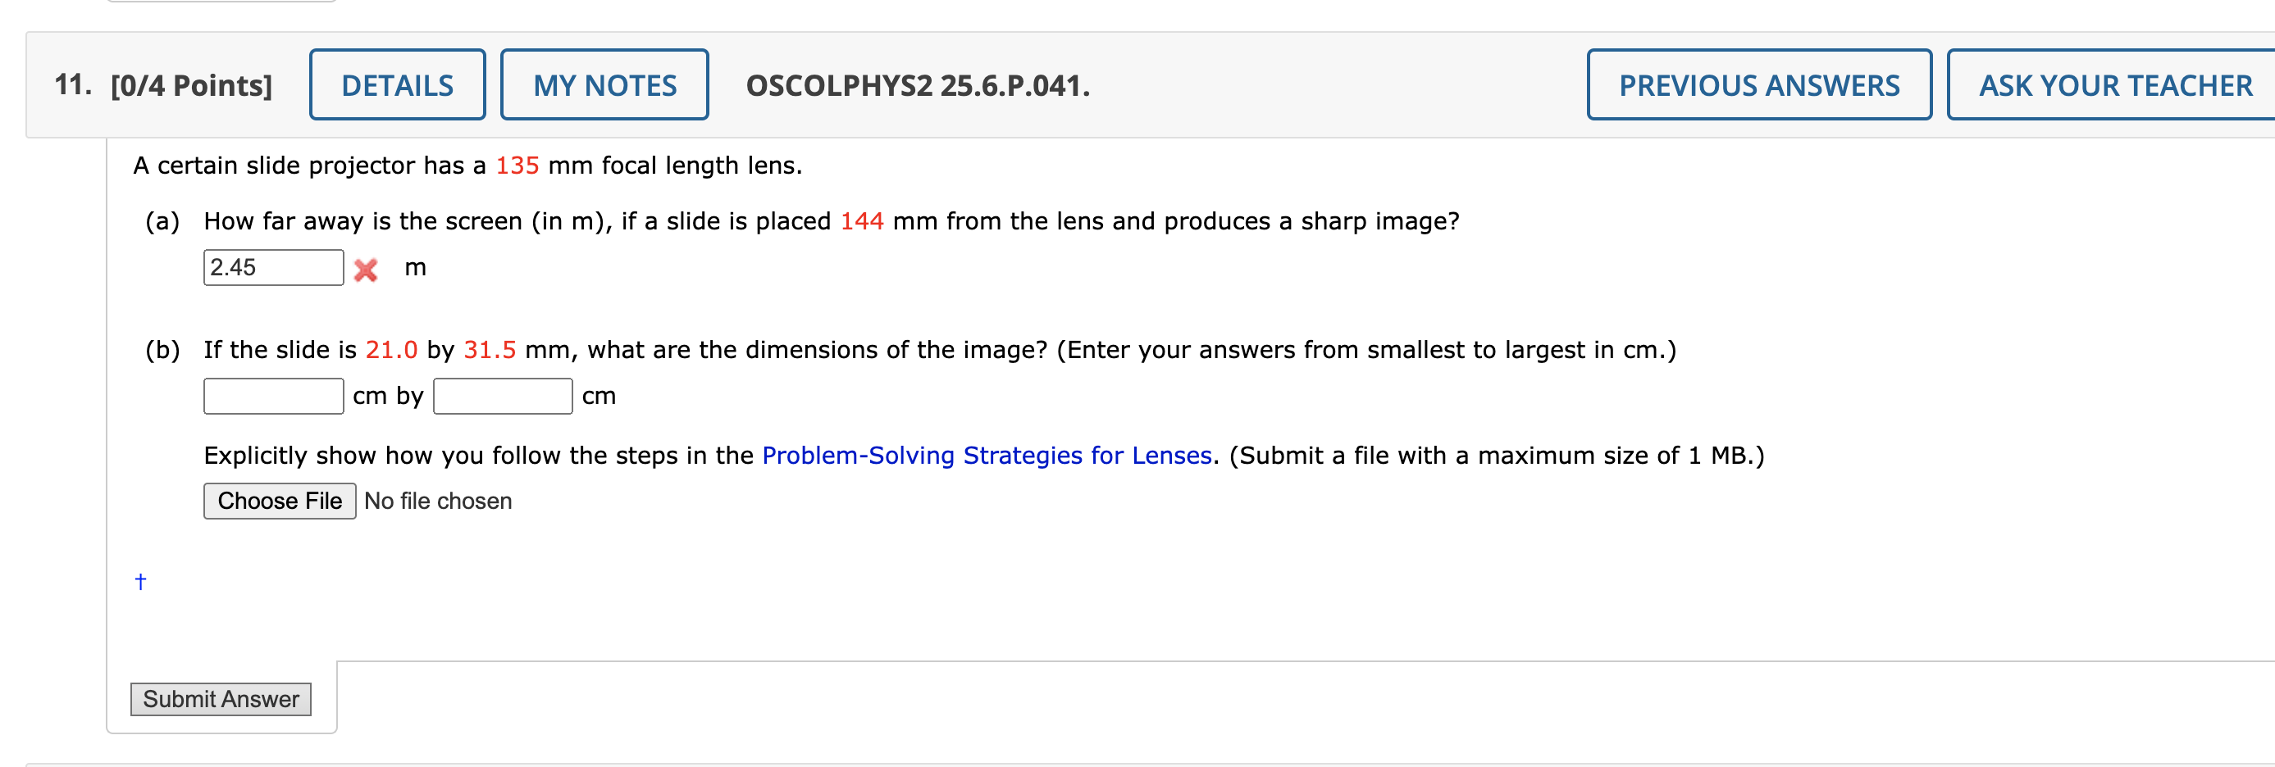
Task: Click the first cm dimension input box
Action: pos(273,397)
